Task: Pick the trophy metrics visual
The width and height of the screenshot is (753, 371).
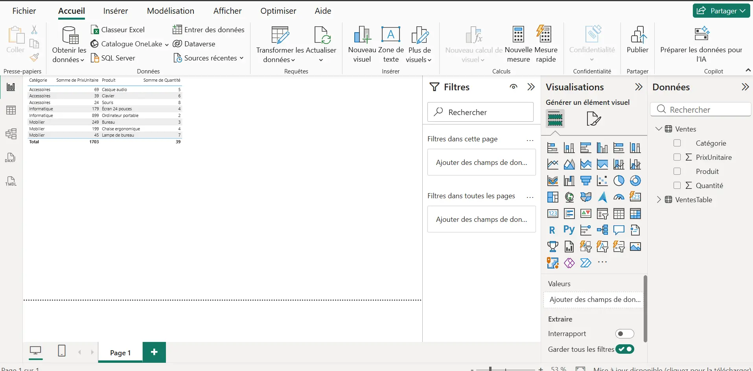Action: click(552, 247)
